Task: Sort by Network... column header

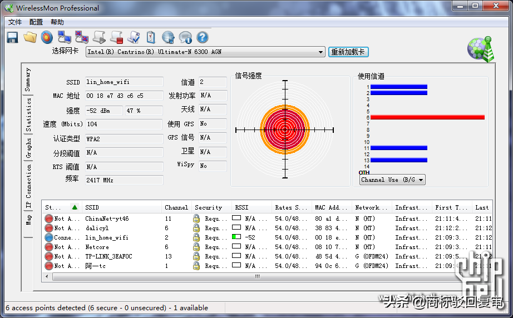Action: [372, 207]
